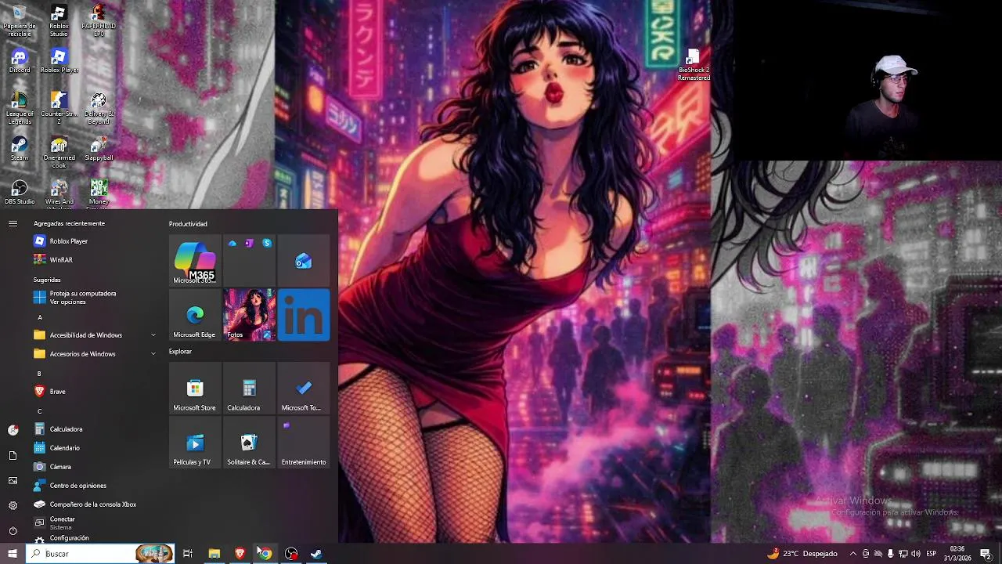Click the Power button in Start
This screenshot has width=1002, height=564.
pyautogui.click(x=13, y=530)
